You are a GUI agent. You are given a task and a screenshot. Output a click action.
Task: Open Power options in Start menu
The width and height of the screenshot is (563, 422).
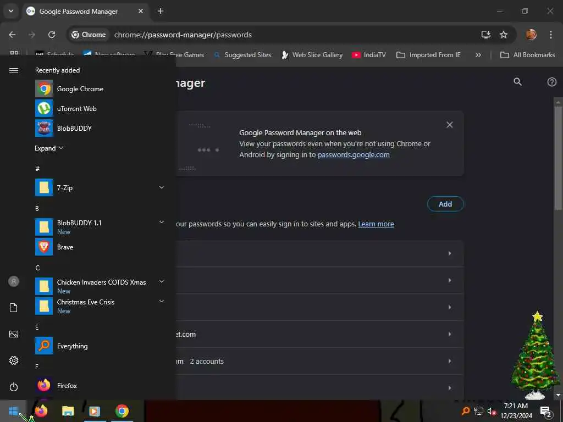coord(14,387)
